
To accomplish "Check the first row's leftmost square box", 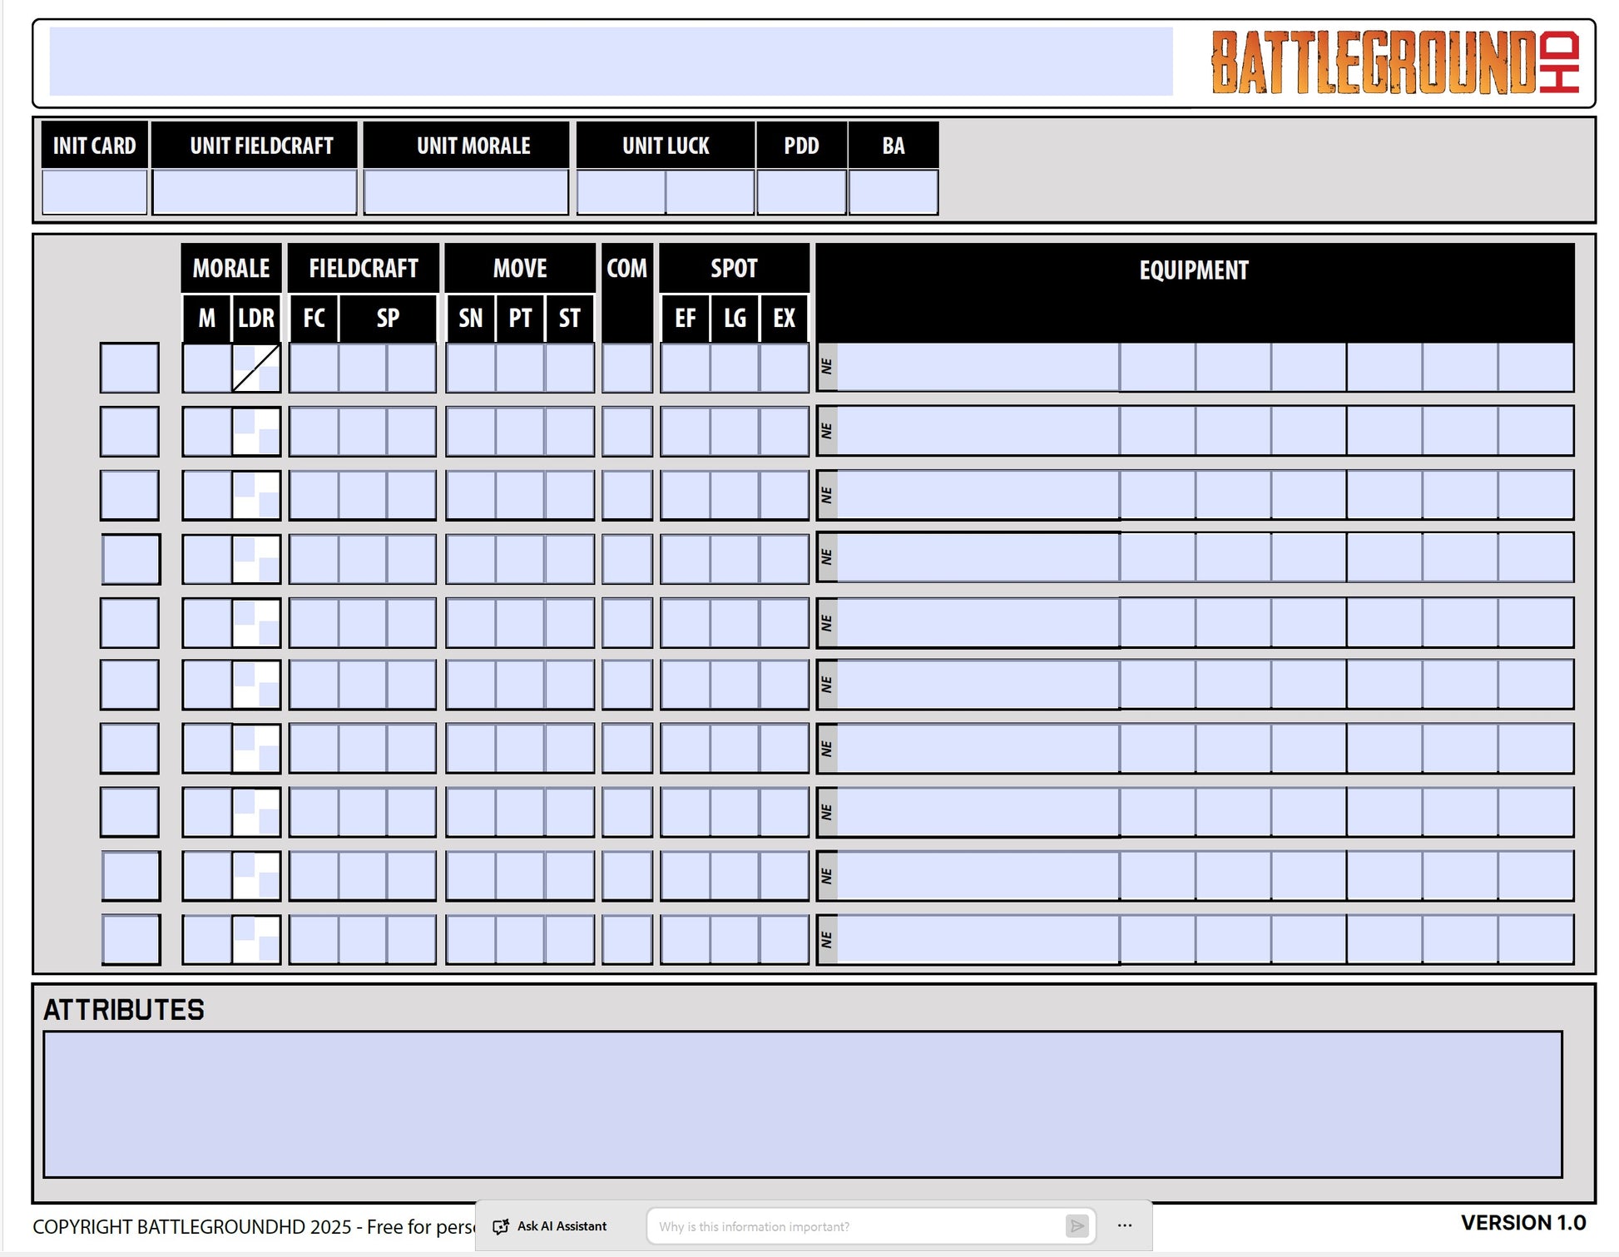I will [130, 368].
